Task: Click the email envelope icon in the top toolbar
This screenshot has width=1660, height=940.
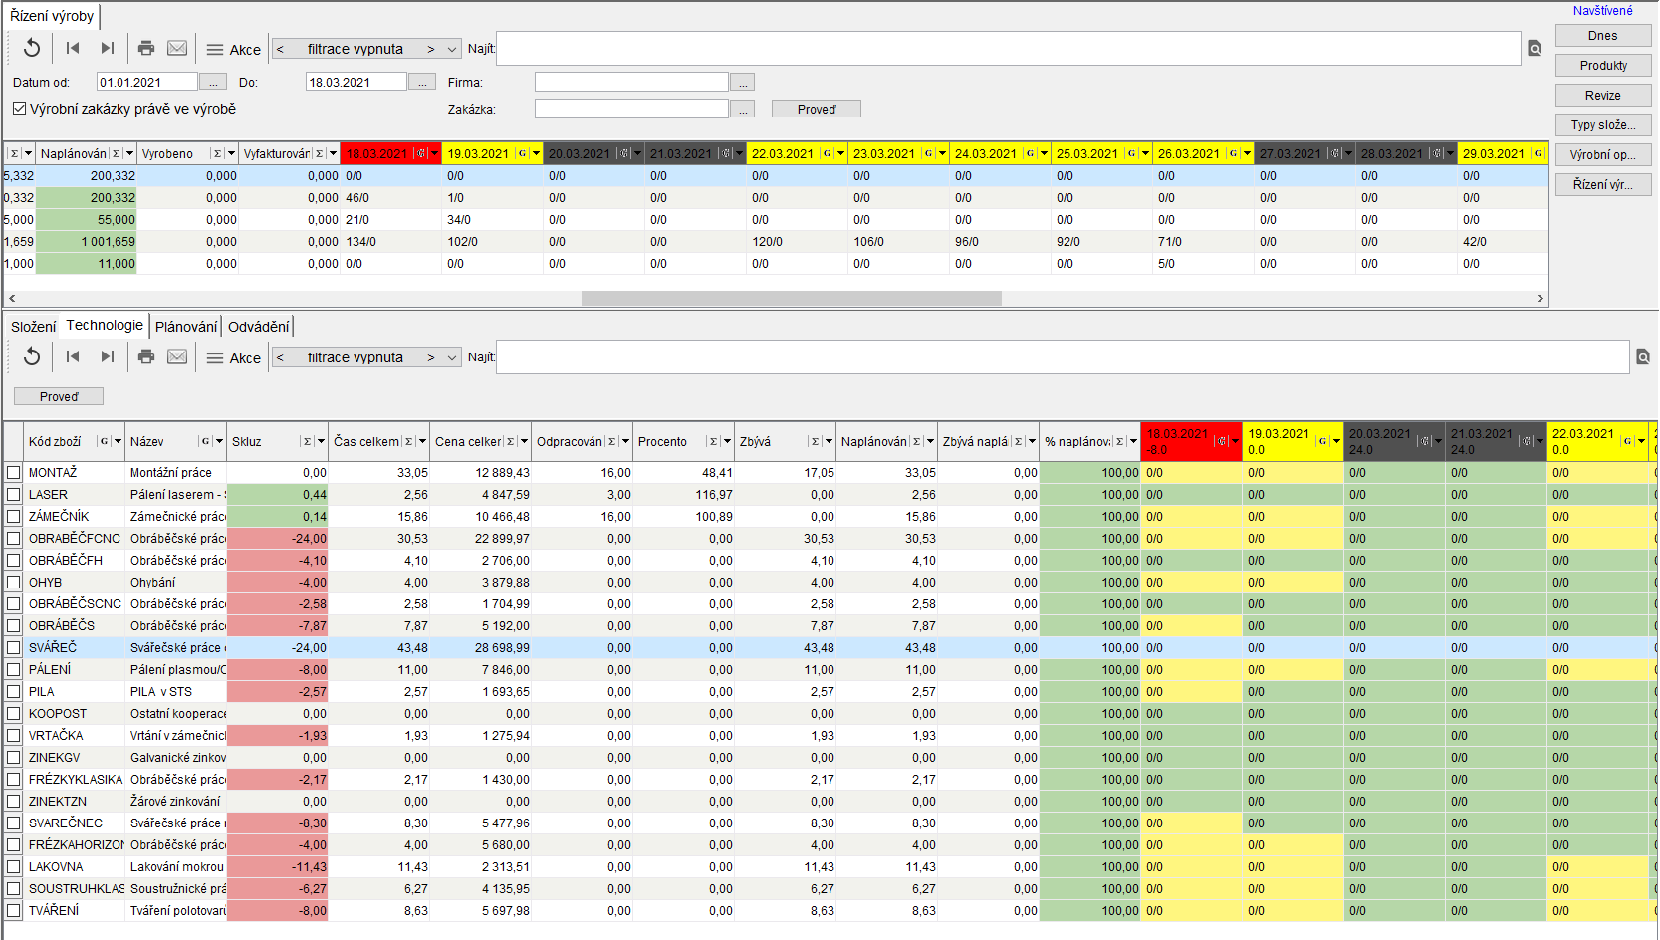Action: click(x=177, y=48)
